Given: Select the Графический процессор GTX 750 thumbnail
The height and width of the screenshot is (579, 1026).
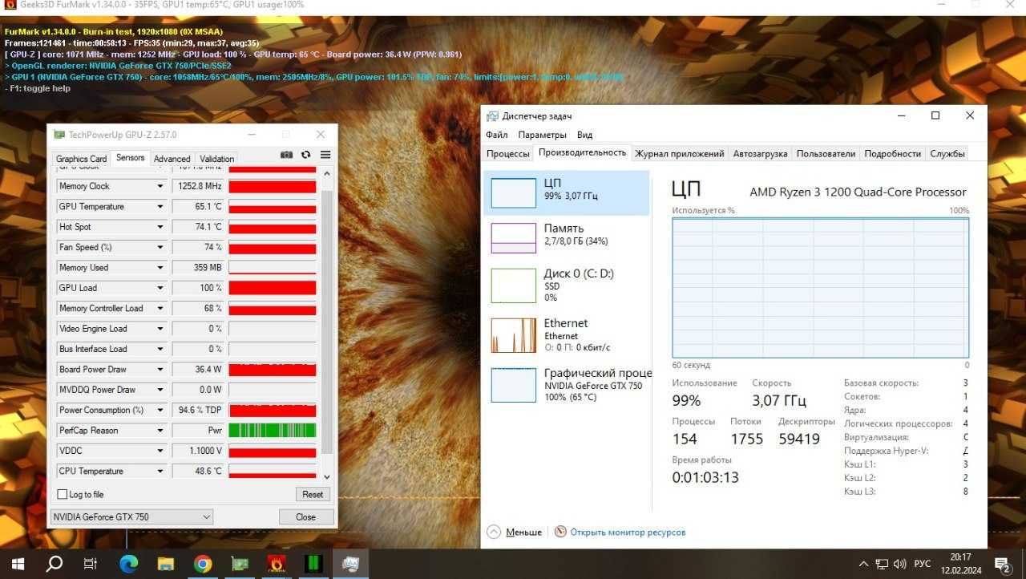Looking at the screenshot, I should (513, 385).
